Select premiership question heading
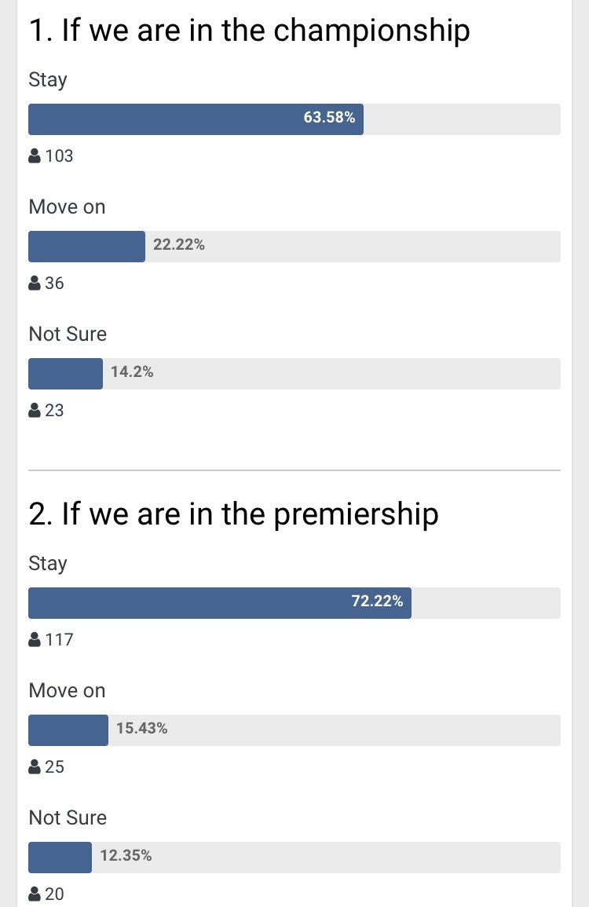Viewport: 589px width, 907px height. pos(234,515)
